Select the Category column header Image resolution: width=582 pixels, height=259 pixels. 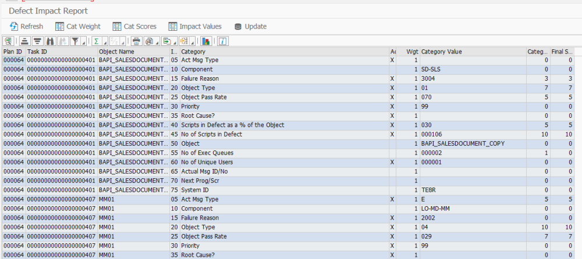(285, 52)
